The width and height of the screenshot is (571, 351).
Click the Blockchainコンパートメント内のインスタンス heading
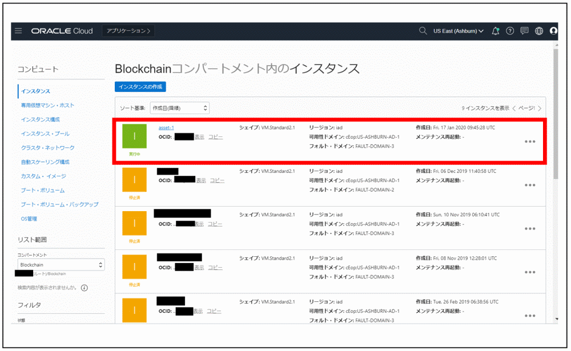click(x=237, y=68)
